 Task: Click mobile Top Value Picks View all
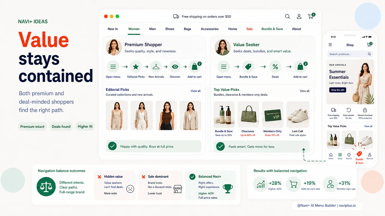(368, 126)
